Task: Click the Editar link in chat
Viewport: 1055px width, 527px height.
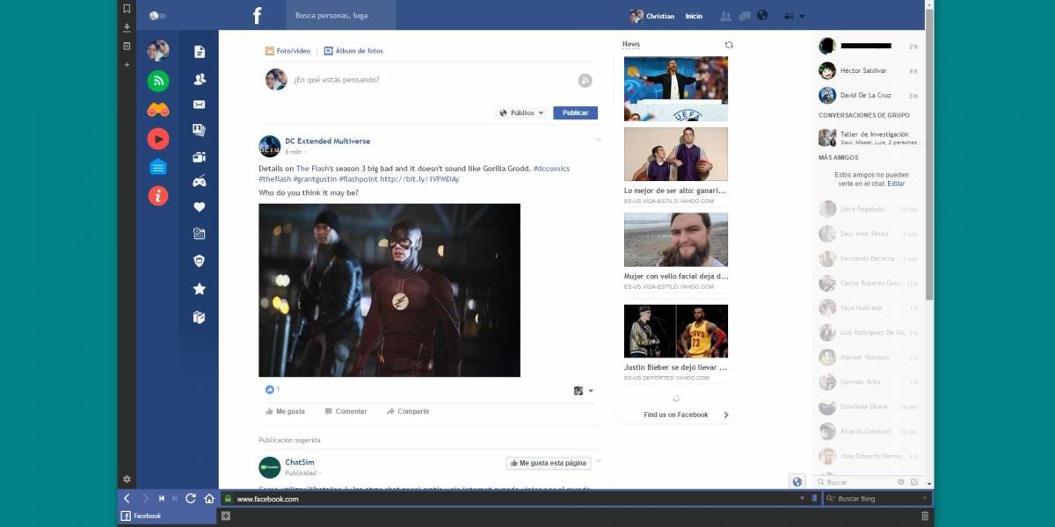Action: pos(896,184)
